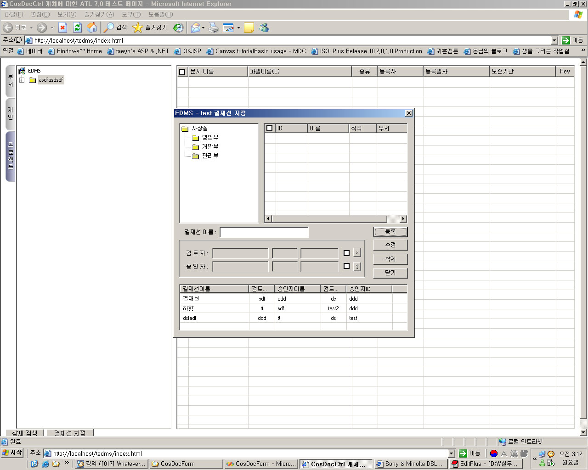This screenshot has width=588, height=470.
Task: Open the address bar dropdown arrow
Action: pyautogui.click(x=554, y=40)
